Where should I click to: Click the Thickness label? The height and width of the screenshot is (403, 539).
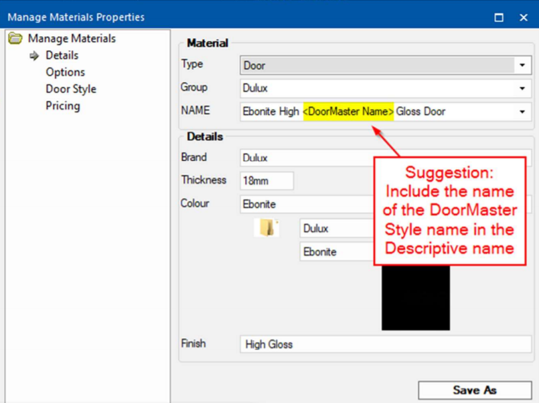(x=204, y=180)
